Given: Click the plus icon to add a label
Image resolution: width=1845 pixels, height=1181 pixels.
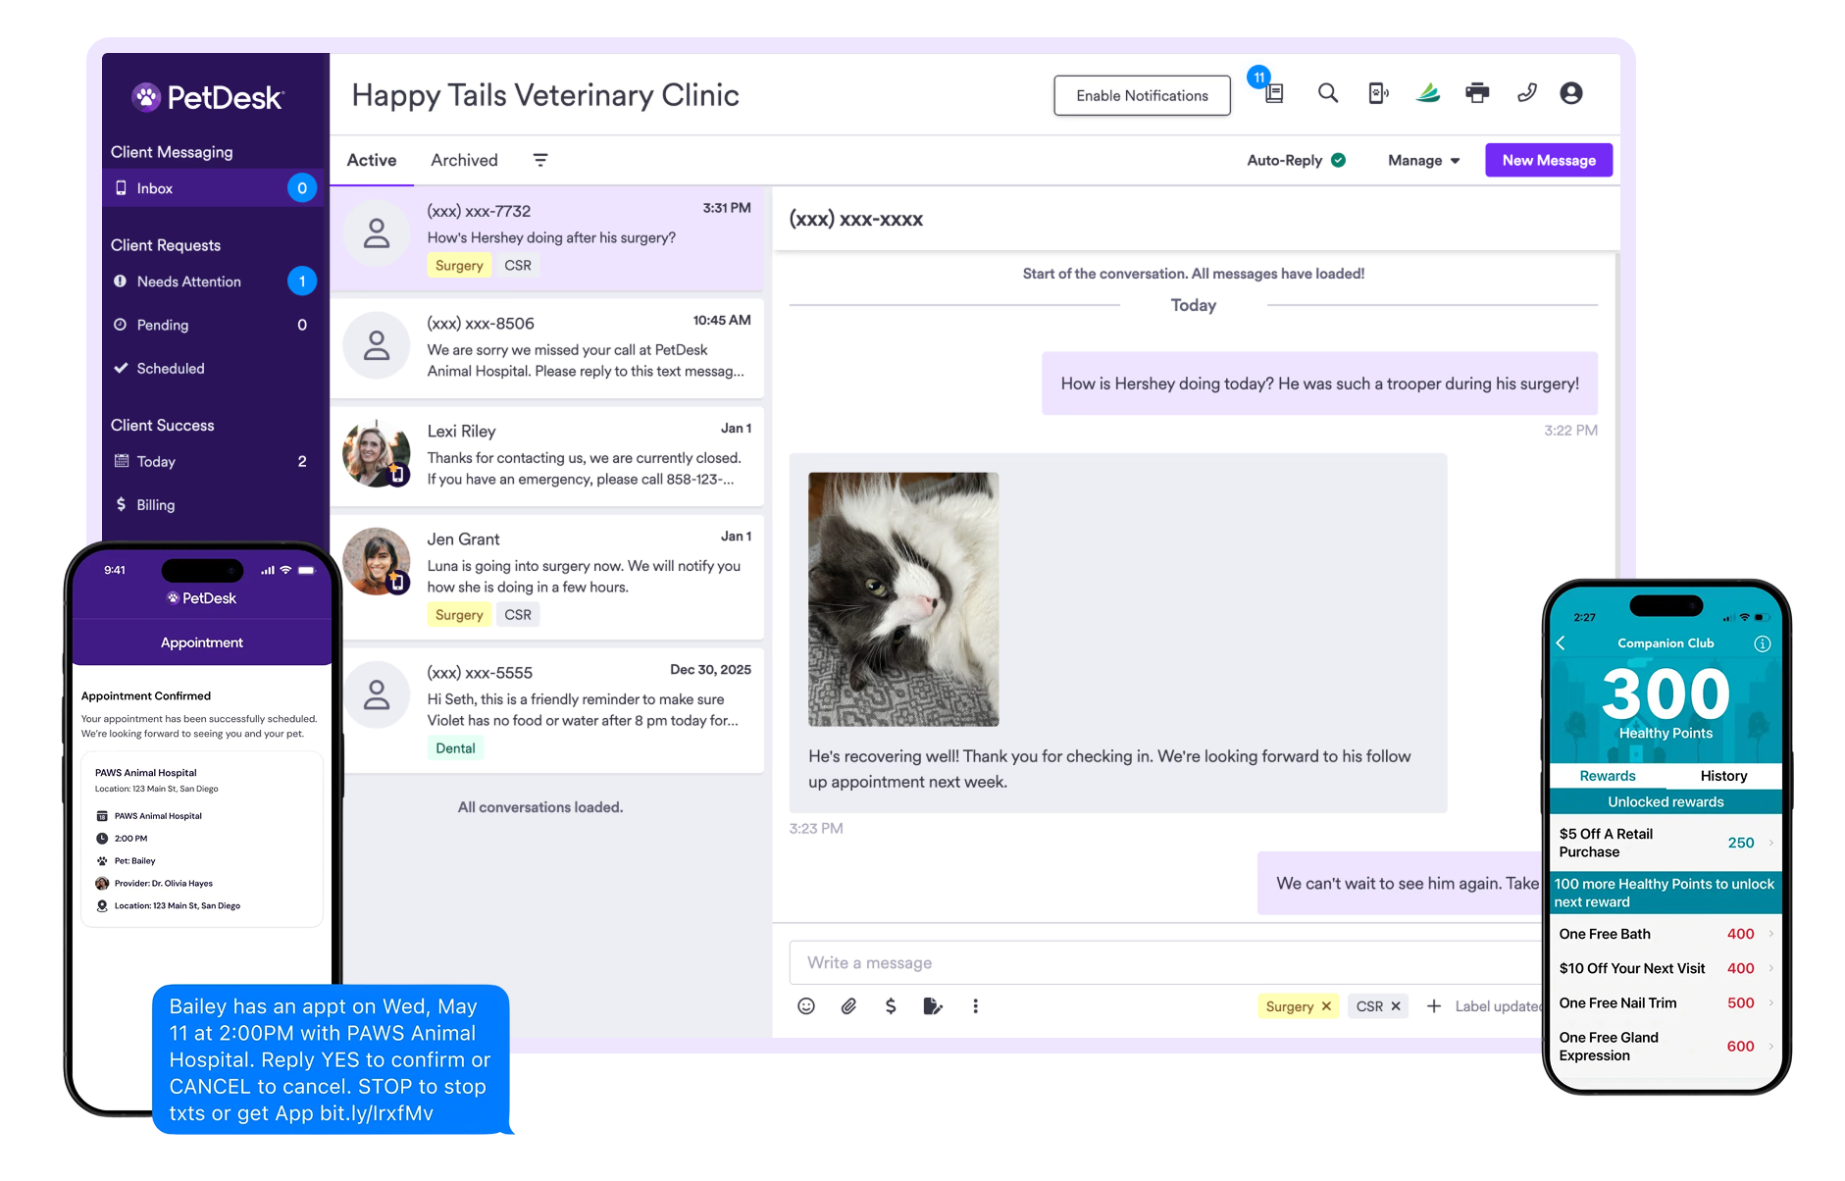Looking at the screenshot, I should (1433, 1005).
